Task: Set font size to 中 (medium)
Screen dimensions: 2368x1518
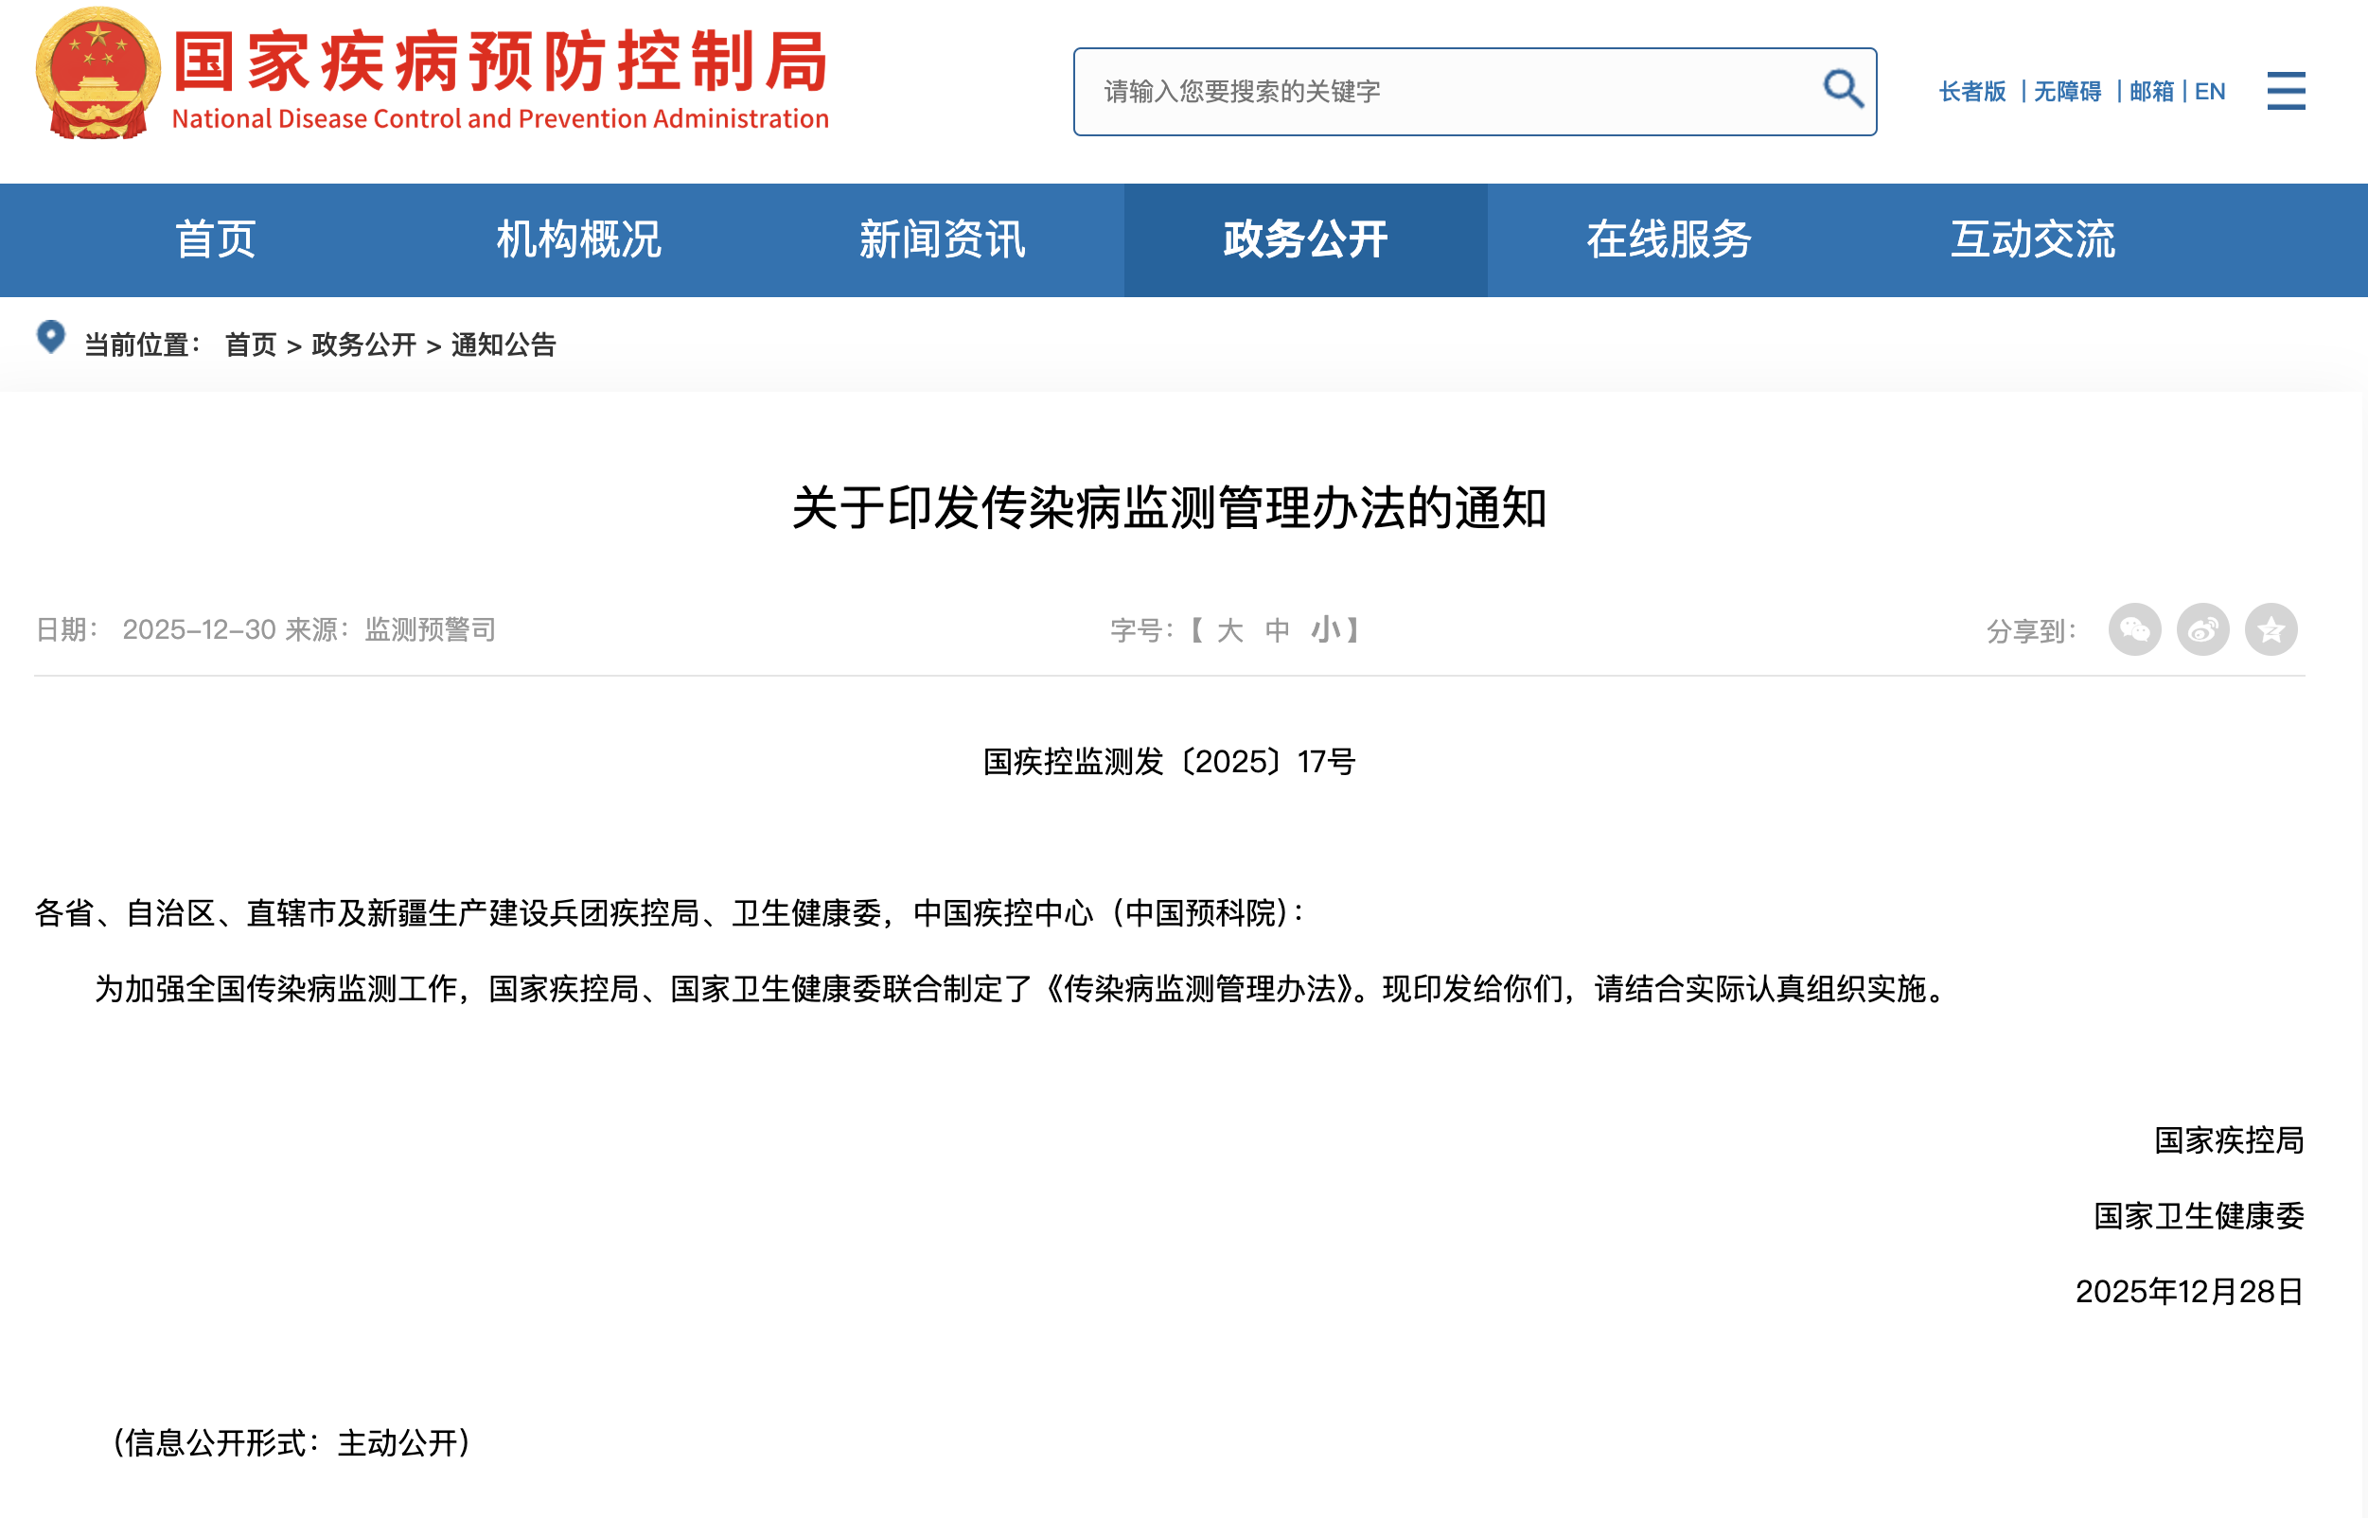Action: [1277, 631]
